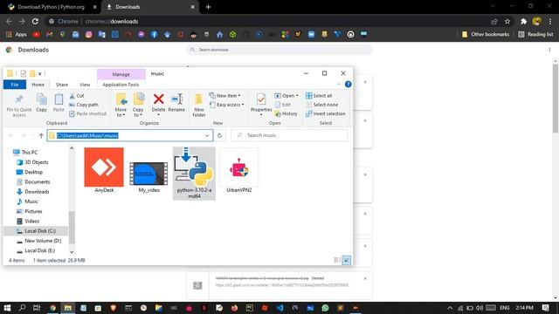Viewport: 559px width, 314px height.
Task: Refresh the current Explorer folder
Action: pos(219,136)
